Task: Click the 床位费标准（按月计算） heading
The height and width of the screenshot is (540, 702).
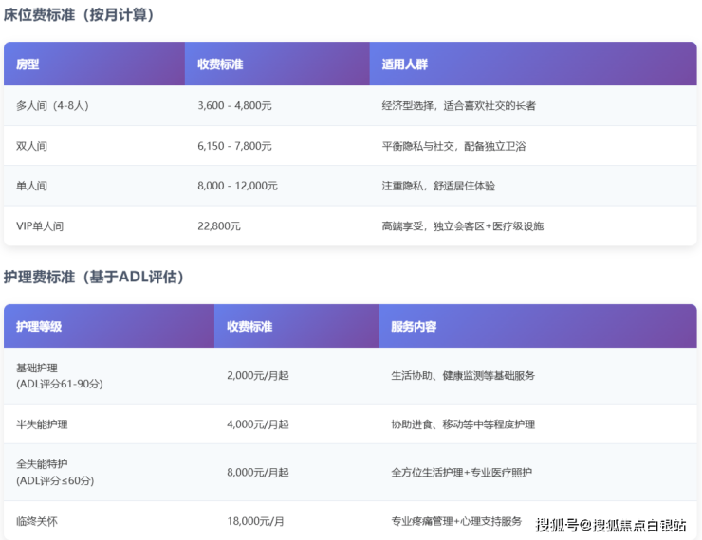Action: pos(79,15)
